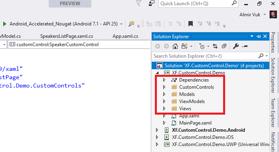Start debugging with the green play arrow
Screen dimensions: 279x152
(5, 24)
